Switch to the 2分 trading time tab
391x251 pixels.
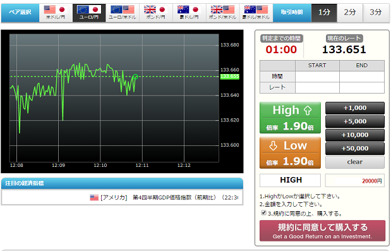(x=350, y=13)
